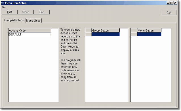Click the Menu Button column header
181x111 pixels.
point(149,30)
